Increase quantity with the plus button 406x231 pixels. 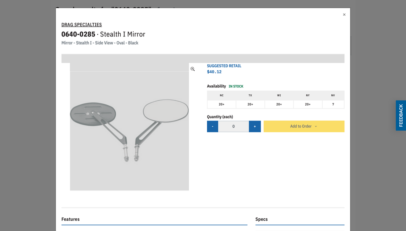[255, 126]
